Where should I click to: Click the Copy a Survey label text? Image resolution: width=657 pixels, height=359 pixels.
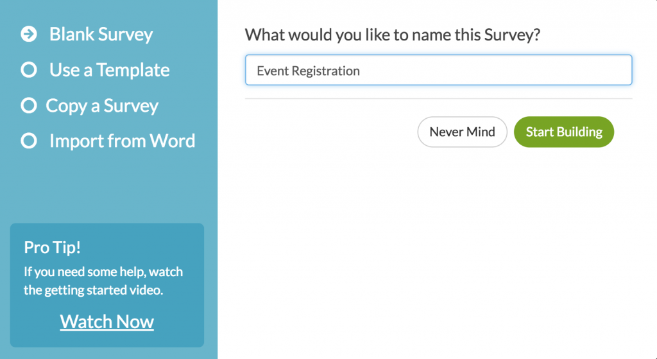click(102, 106)
